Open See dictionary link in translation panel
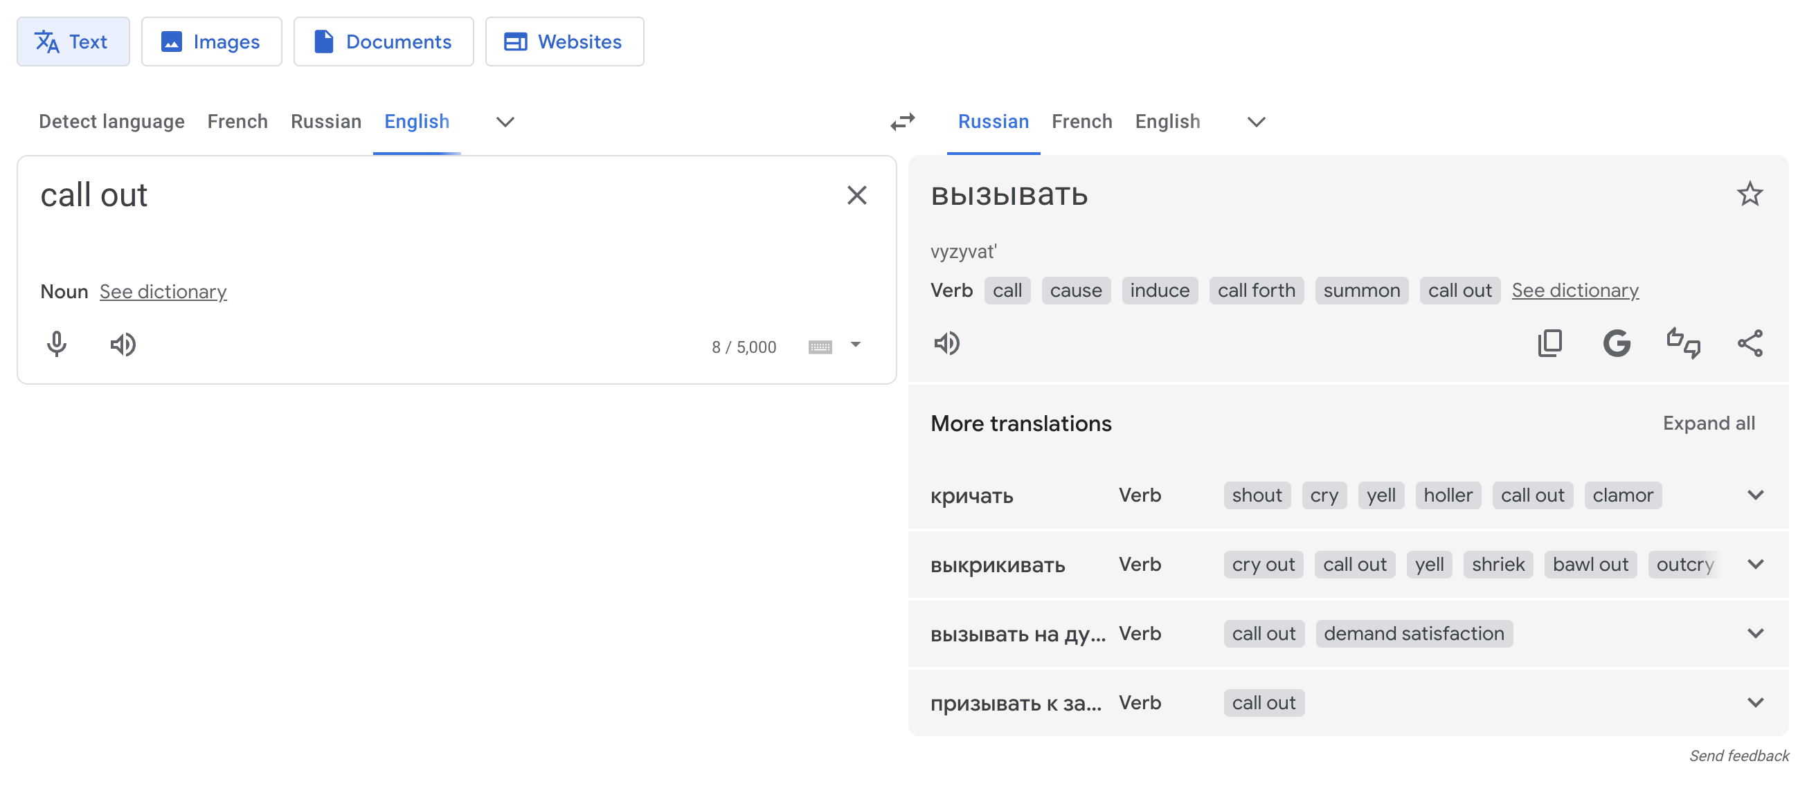This screenshot has height=786, width=1807. tap(1574, 290)
